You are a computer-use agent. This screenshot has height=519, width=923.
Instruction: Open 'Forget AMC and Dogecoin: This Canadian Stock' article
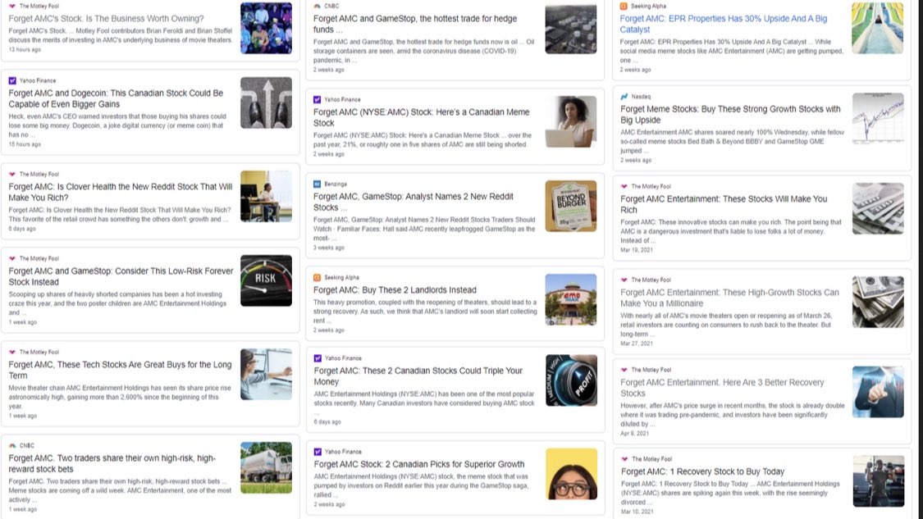(116, 99)
